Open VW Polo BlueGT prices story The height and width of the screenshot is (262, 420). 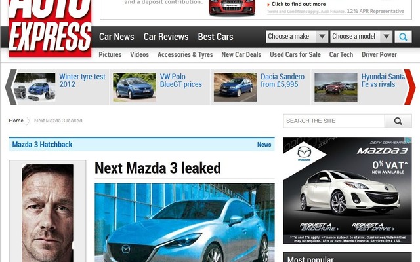pos(181,81)
